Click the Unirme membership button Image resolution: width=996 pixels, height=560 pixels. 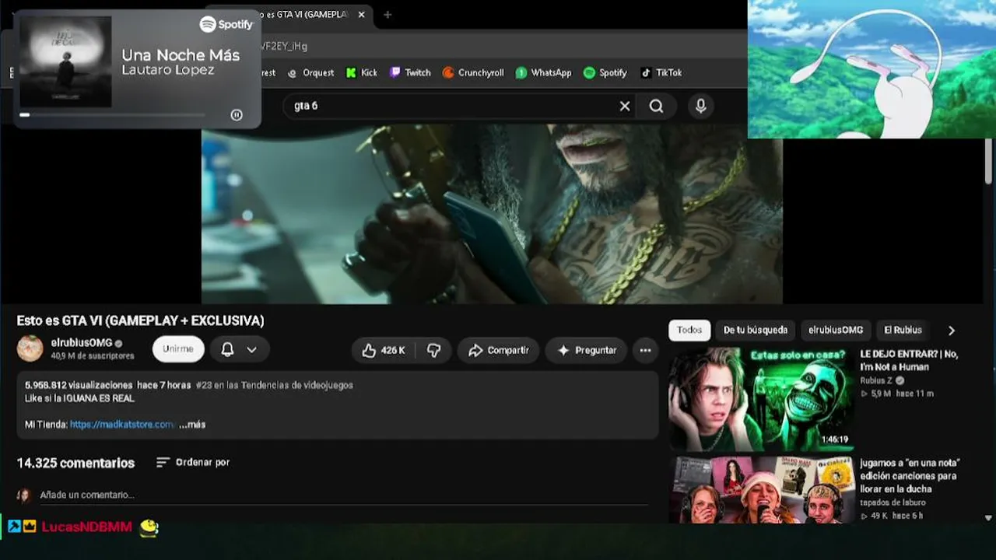(178, 349)
